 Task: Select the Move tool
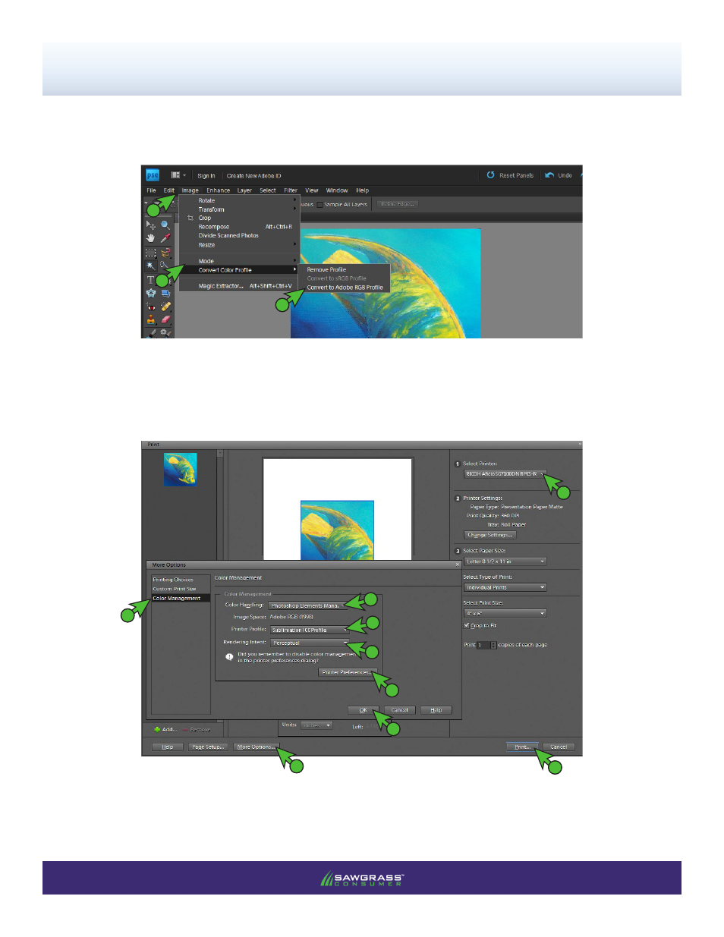coord(151,225)
